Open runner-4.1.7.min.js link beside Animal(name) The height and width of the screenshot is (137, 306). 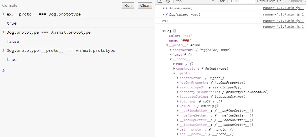click(x=283, y=8)
